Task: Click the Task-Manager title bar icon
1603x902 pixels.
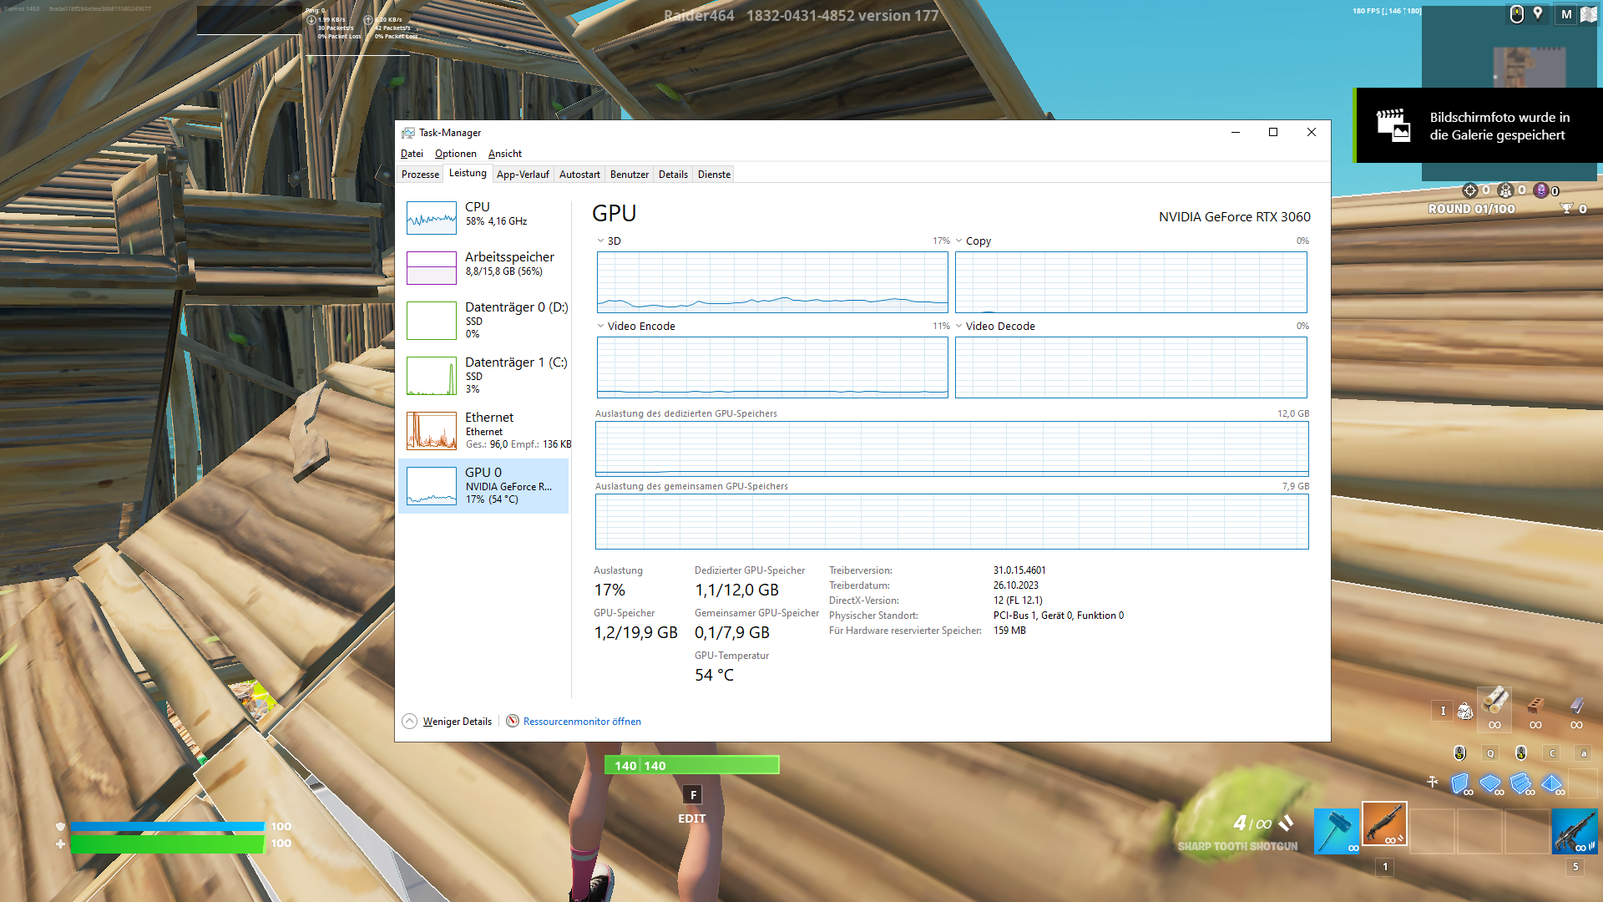Action: (x=407, y=133)
